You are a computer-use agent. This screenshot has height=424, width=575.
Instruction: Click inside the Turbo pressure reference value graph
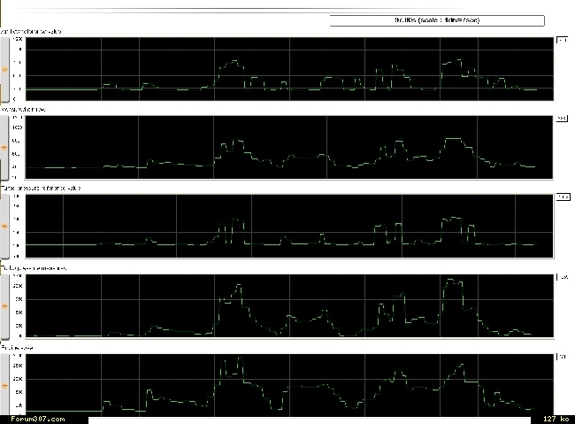pos(289,226)
